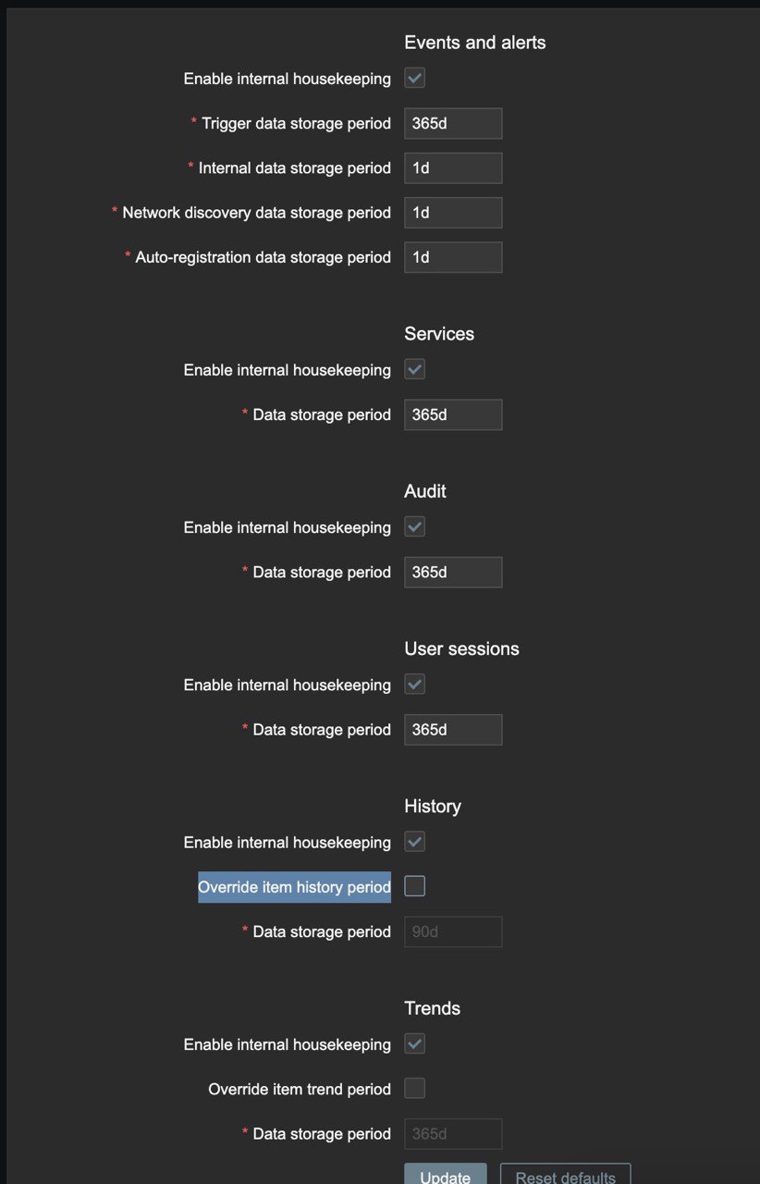Screen dimensions: 760x1184
Task: Click the Trends section heading
Action: pyautogui.click(x=433, y=1008)
